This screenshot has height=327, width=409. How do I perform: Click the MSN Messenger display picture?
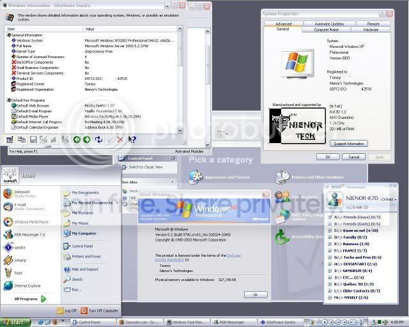tap(335, 201)
